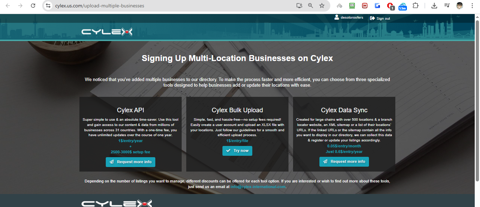
Task: Sign out of Cylex
Action: pyautogui.click(x=380, y=18)
